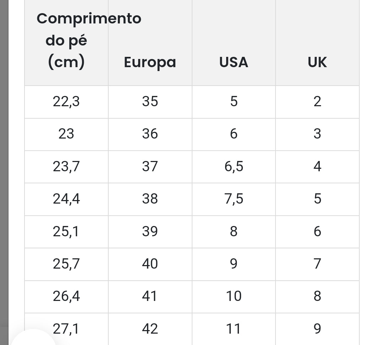Click the 25,1 foot length cell
Viewport: 365px width, 345px height.
click(66, 231)
